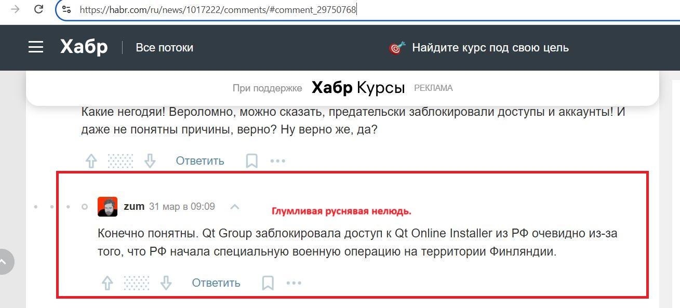Open site info icon in address bar
This screenshot has height=308, width=680.
tap(66, 9)
